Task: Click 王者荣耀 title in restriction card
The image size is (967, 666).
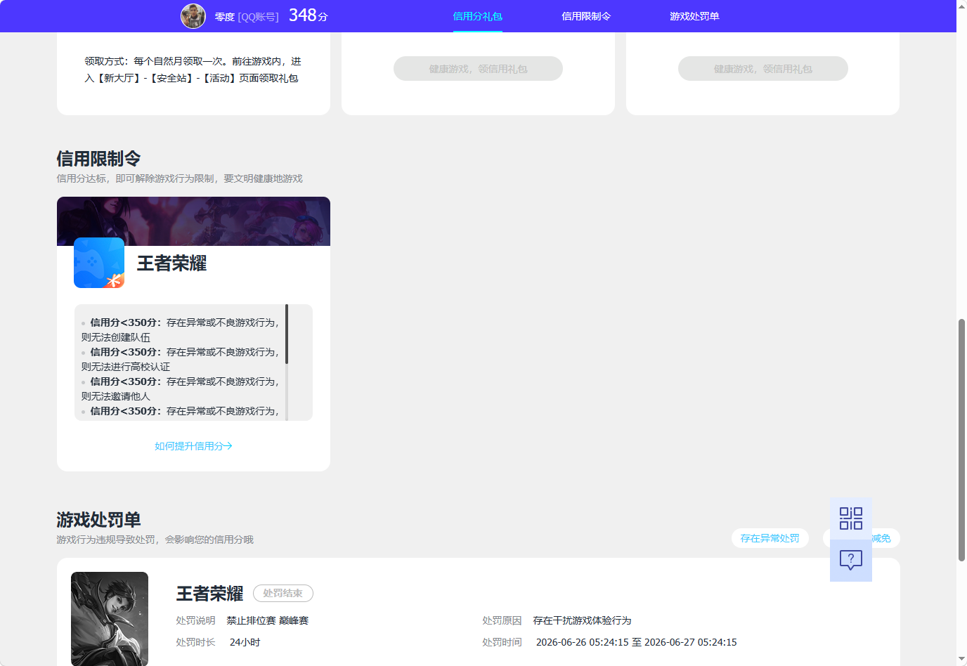Action: 171,263
